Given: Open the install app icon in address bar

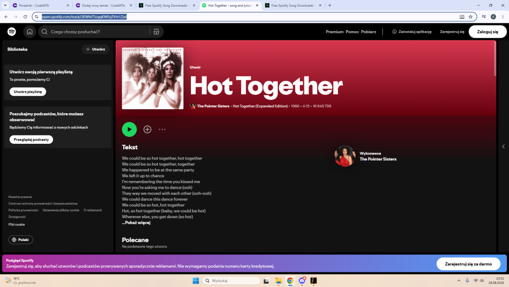Looking at the screenshot, I should click(462, 17).
